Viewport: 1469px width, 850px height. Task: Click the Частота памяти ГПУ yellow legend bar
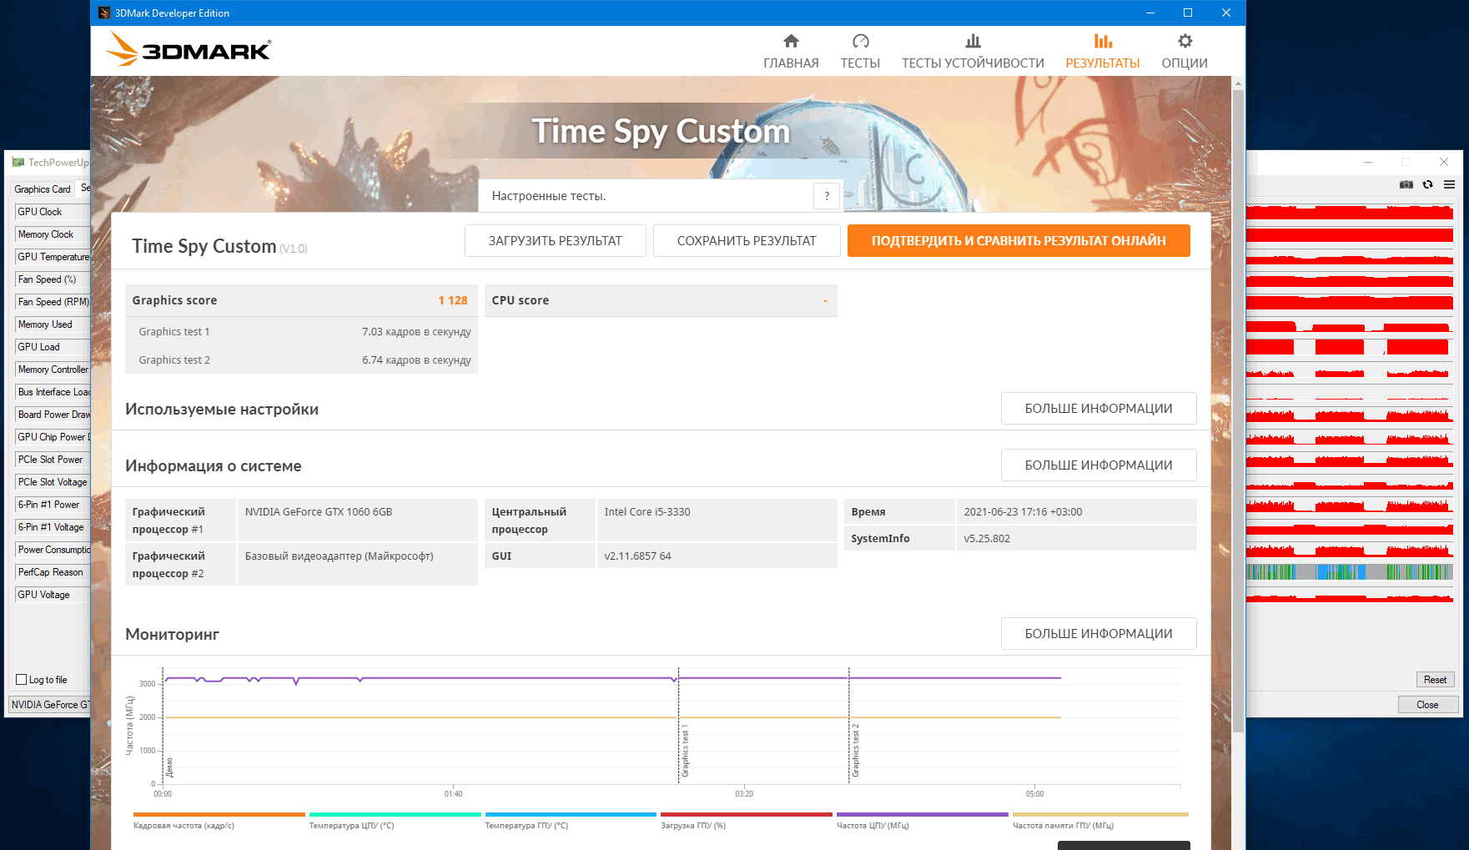1100,814
